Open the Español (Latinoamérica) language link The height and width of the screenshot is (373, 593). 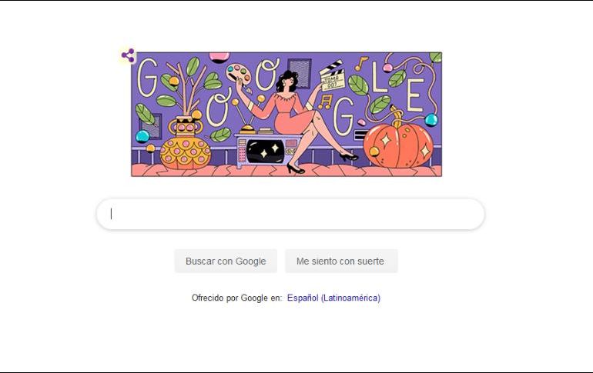(333, 298)
